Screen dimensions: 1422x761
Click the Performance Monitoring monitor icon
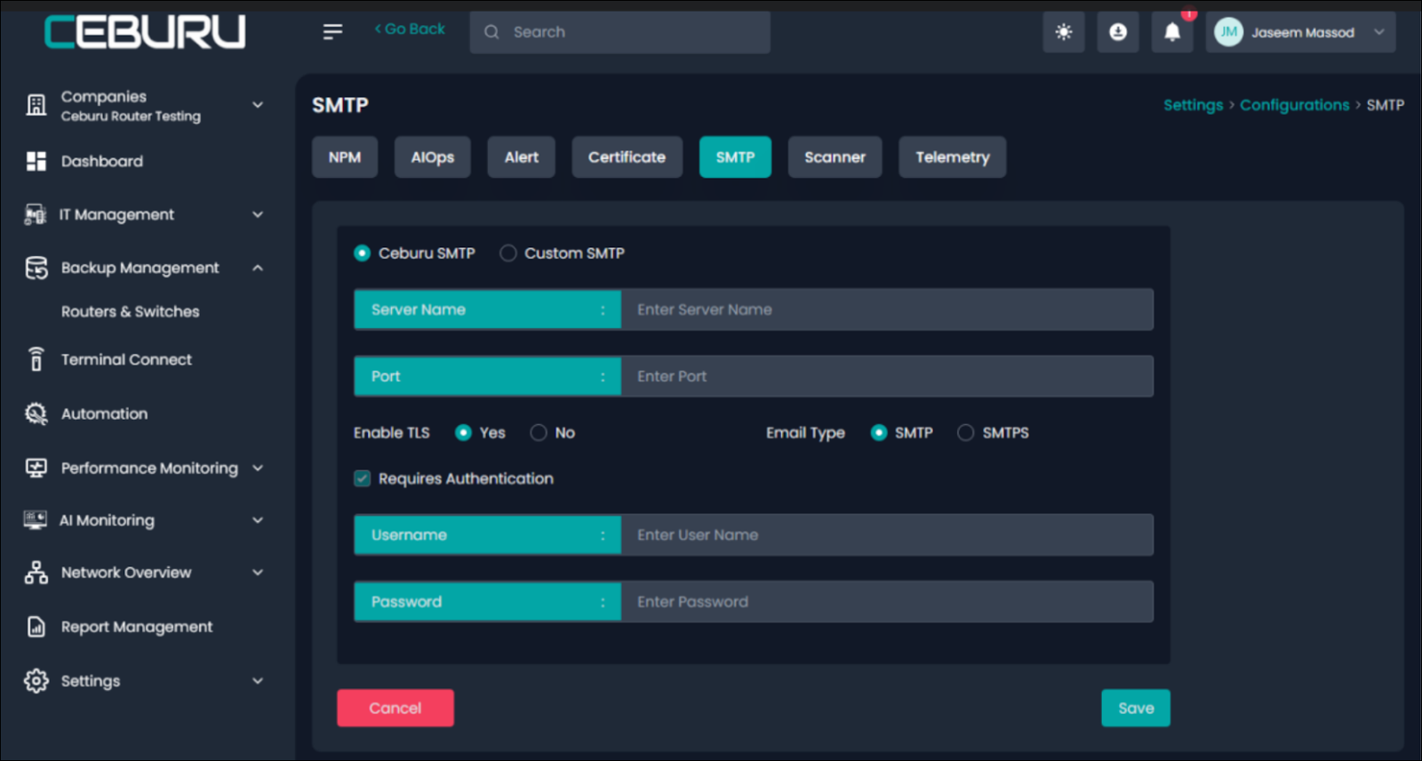36,468
